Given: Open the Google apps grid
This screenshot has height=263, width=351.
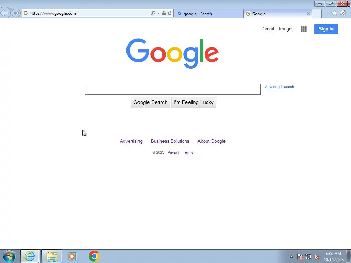Looking at the screenshot, I should click(x=304, y=29).
